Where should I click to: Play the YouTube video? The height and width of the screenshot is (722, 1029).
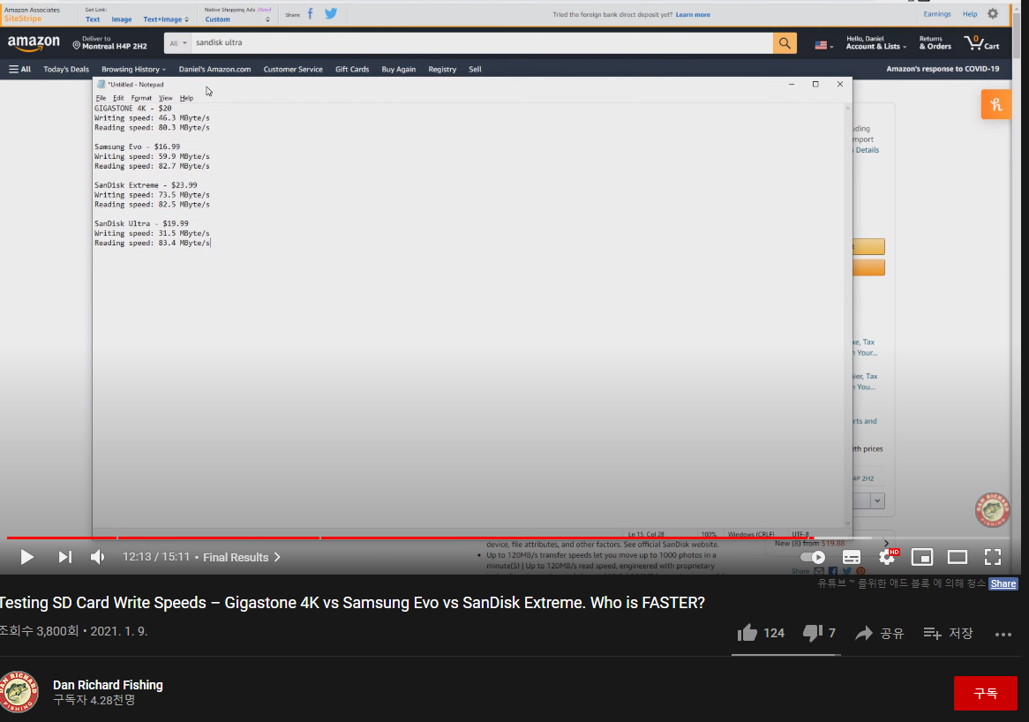tap(26, 557)
